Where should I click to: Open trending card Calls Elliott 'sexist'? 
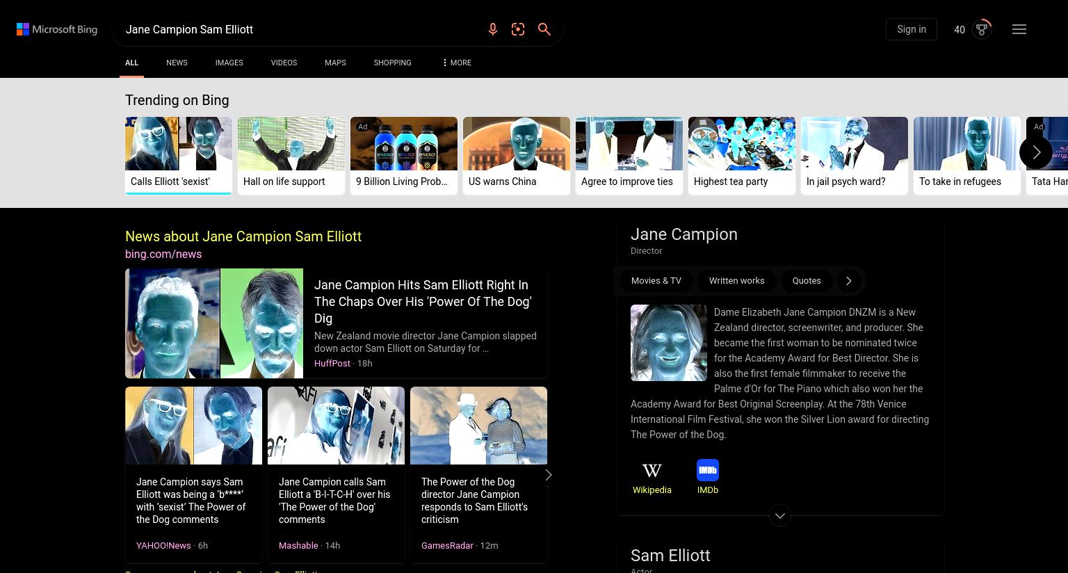179,155
